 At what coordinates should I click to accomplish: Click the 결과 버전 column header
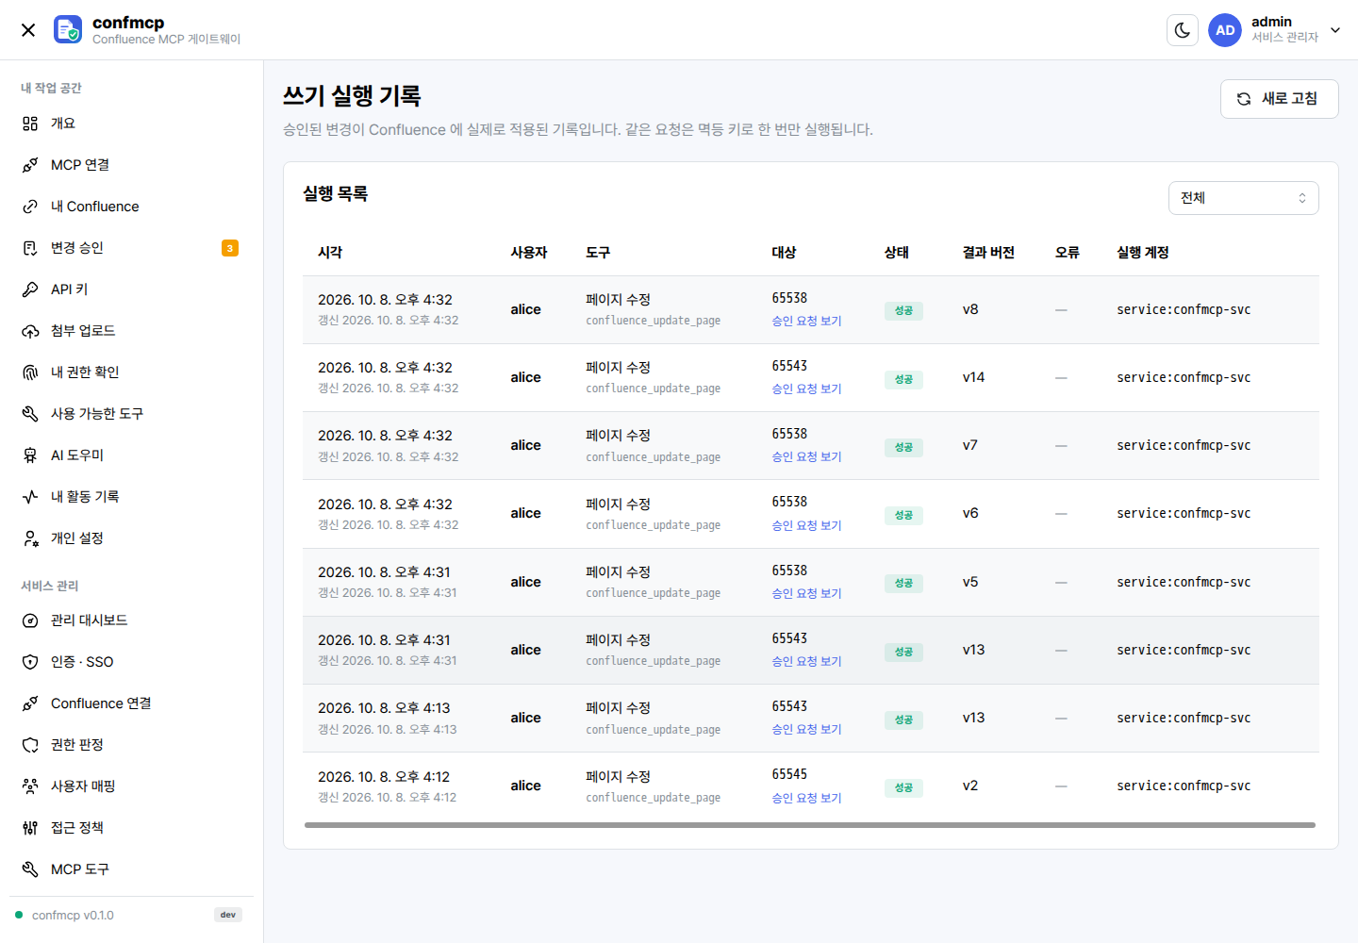(x=988, y=253)
